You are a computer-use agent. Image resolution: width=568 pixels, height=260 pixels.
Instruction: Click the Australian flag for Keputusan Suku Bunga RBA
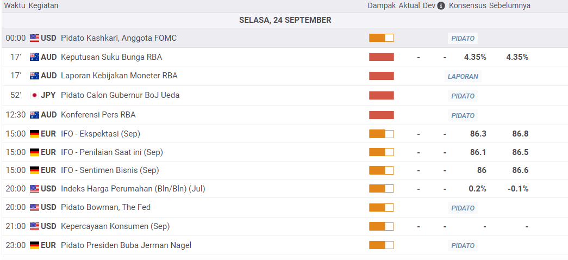pos(34,57)
